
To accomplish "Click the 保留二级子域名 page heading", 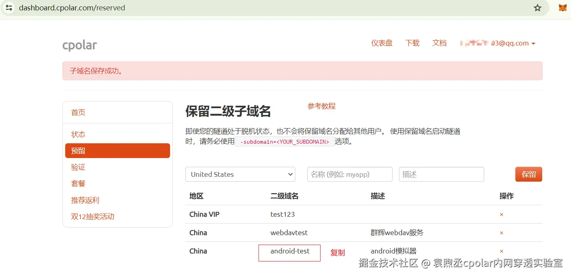I will (x=228, y=111).
